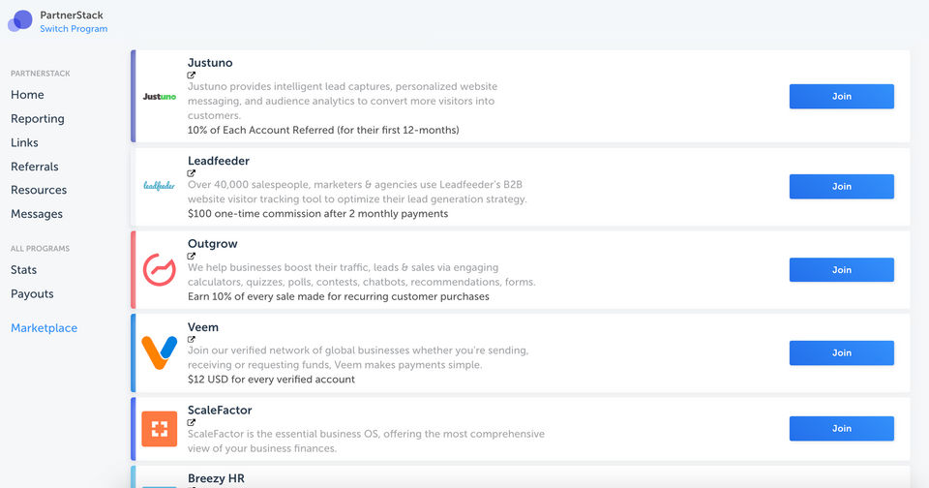Click the PartnerStack logo icon
Screen dimensions: 929x488
pyautogui.click(x=20, y=20)
